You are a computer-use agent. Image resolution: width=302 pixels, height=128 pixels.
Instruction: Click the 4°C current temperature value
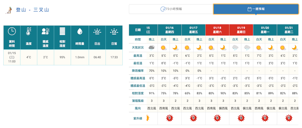(x=29, y=57)
